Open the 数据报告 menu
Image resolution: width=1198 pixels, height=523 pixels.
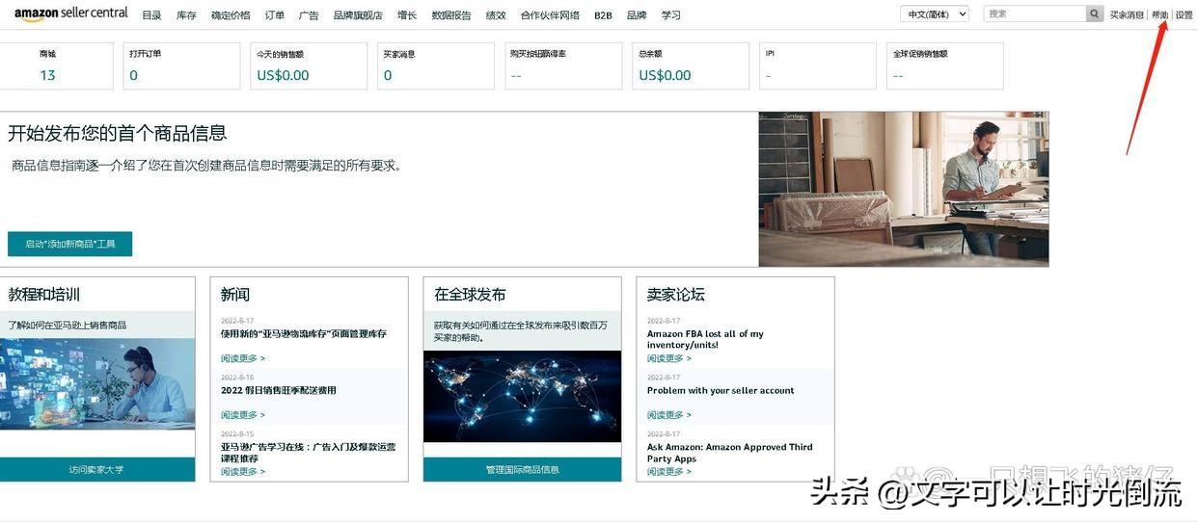pos(451,15)
